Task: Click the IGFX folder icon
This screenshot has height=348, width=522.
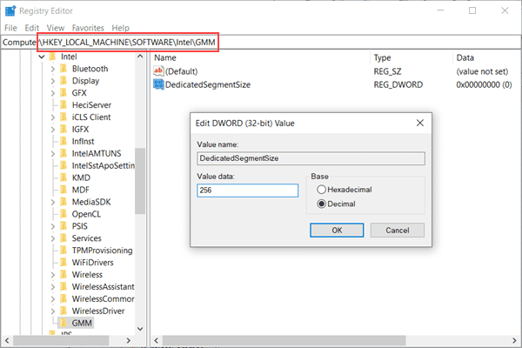Action: (64, 130)
